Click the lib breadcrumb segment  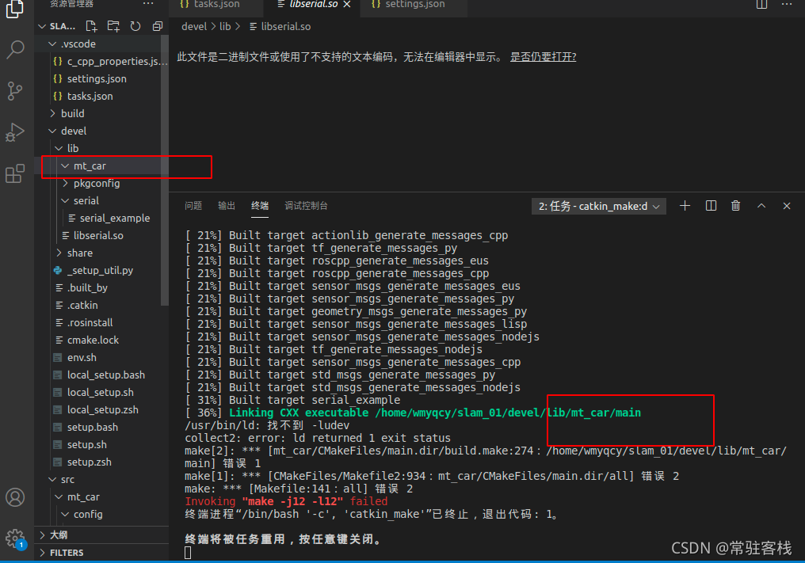click(x=225, y=27)
